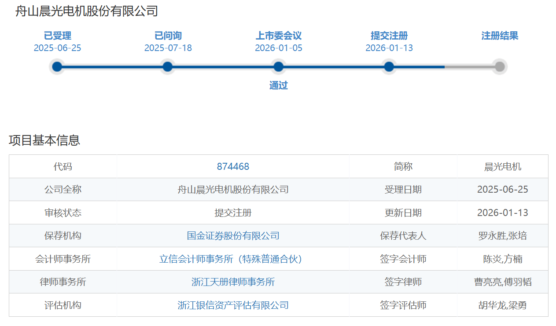This screenshot has width=556, height=326.
Task: Click the 会计师事务所 label cell
Action: pos(63,259)
